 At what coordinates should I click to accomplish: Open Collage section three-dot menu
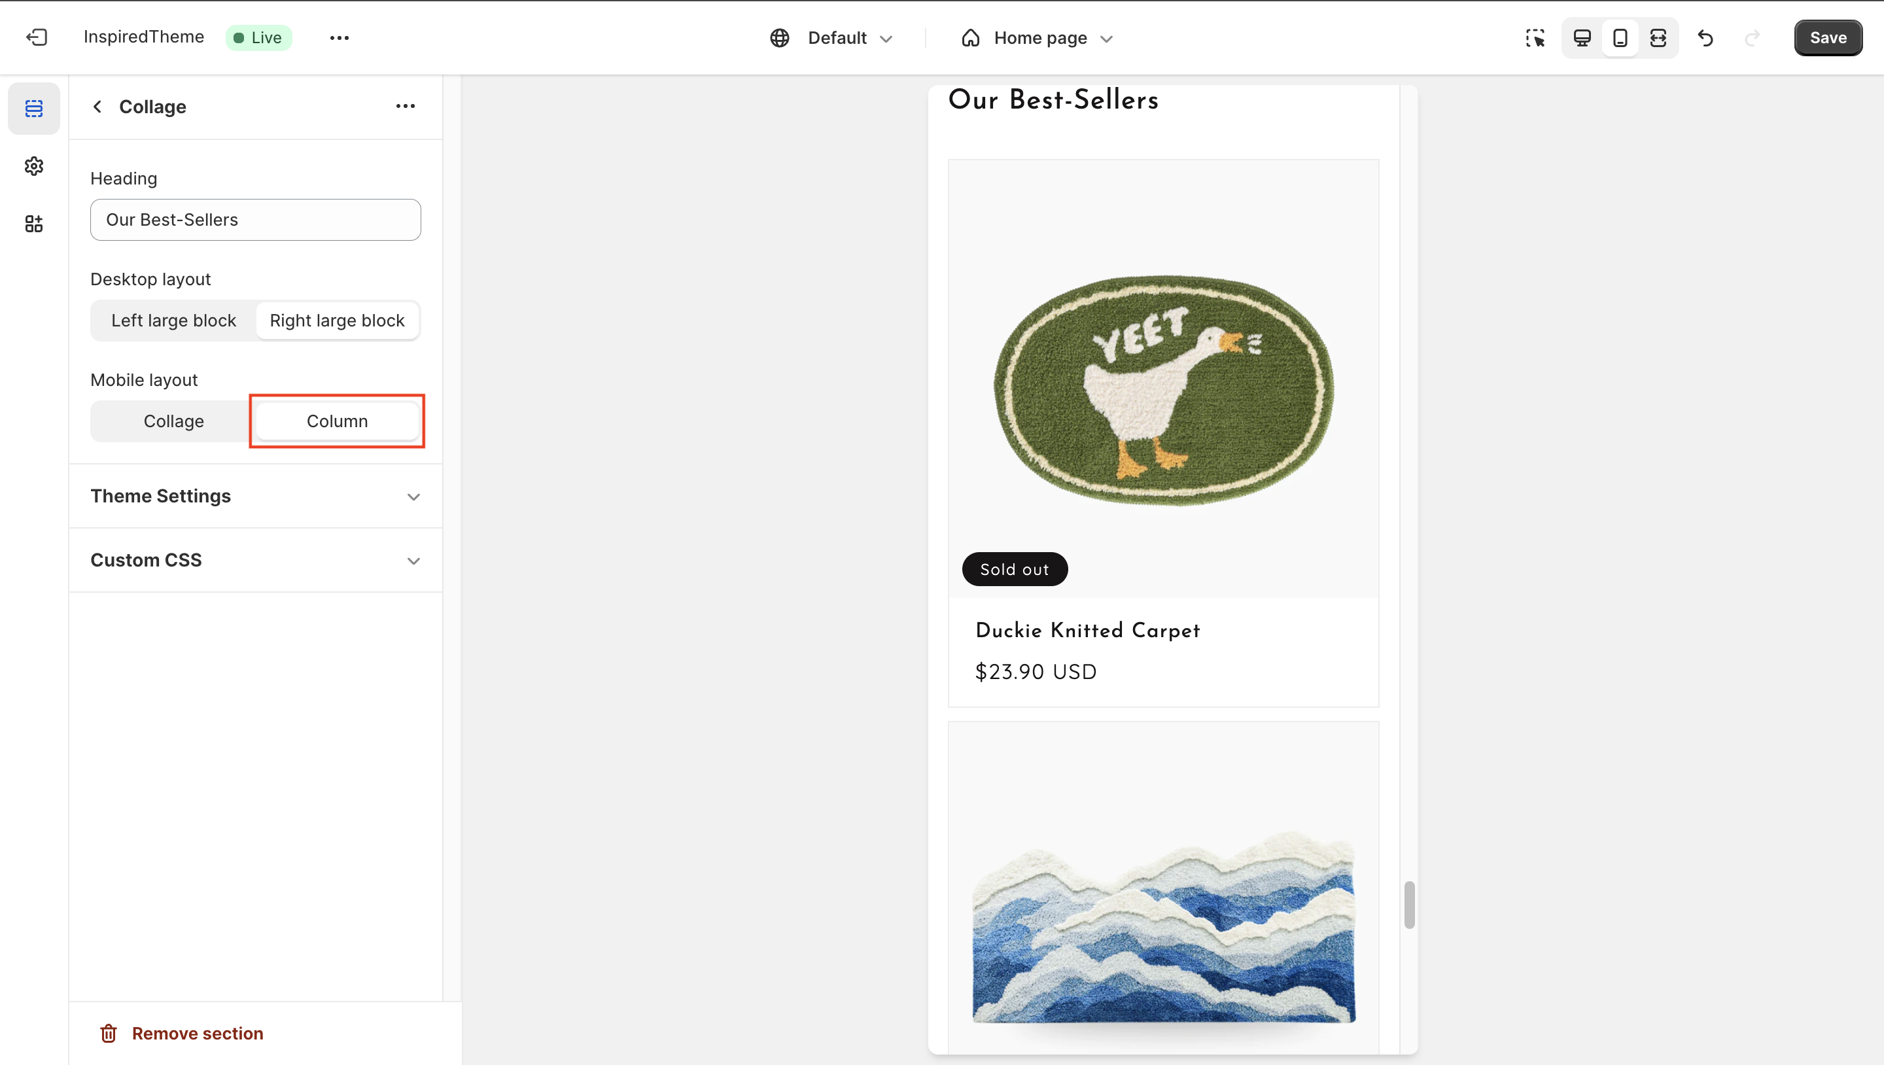point(405,107)
